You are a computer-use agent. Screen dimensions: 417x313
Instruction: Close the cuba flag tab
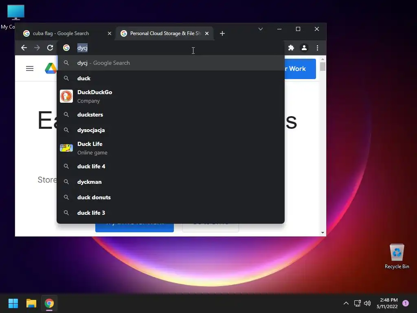pos(109,33)
